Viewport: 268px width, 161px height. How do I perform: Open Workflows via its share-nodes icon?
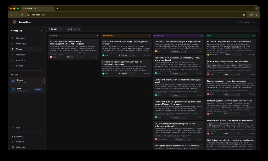(13, 55)
